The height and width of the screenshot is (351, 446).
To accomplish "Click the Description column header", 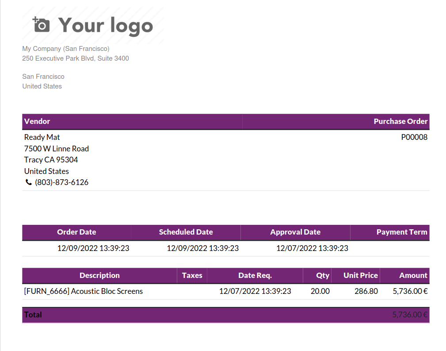I will (99, 275).
